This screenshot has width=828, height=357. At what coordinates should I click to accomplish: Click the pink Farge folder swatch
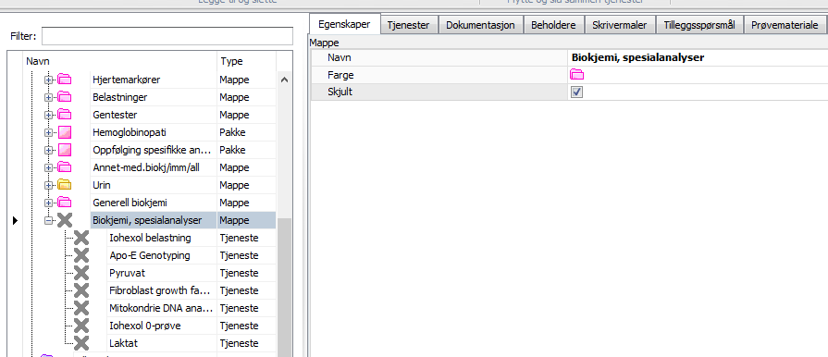[x=576, y=75]
